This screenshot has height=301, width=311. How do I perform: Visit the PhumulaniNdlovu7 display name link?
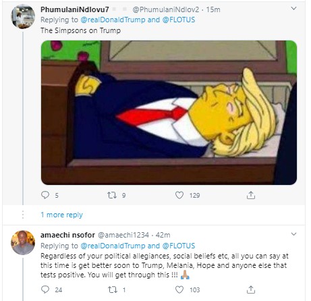[75, 9]
